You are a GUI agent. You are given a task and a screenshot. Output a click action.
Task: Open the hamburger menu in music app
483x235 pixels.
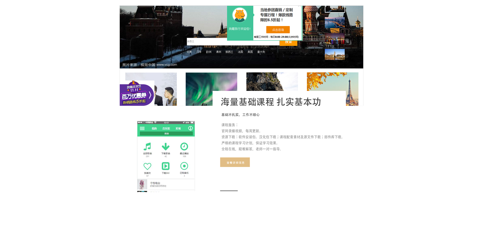142,129
